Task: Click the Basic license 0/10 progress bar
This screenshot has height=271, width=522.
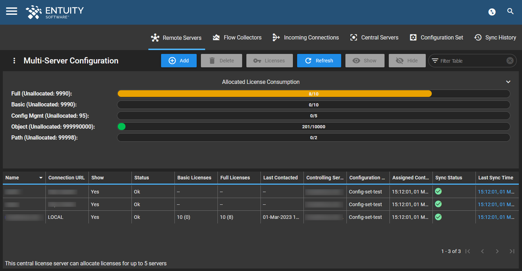Action: pyautogui.click(x=313, y=105)
